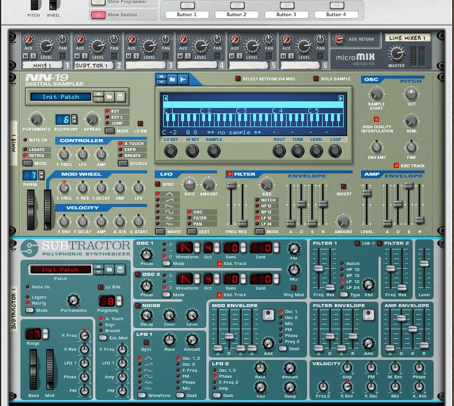
Task: Click Mod Envelope invert icon button
Action: pos(268,314)
